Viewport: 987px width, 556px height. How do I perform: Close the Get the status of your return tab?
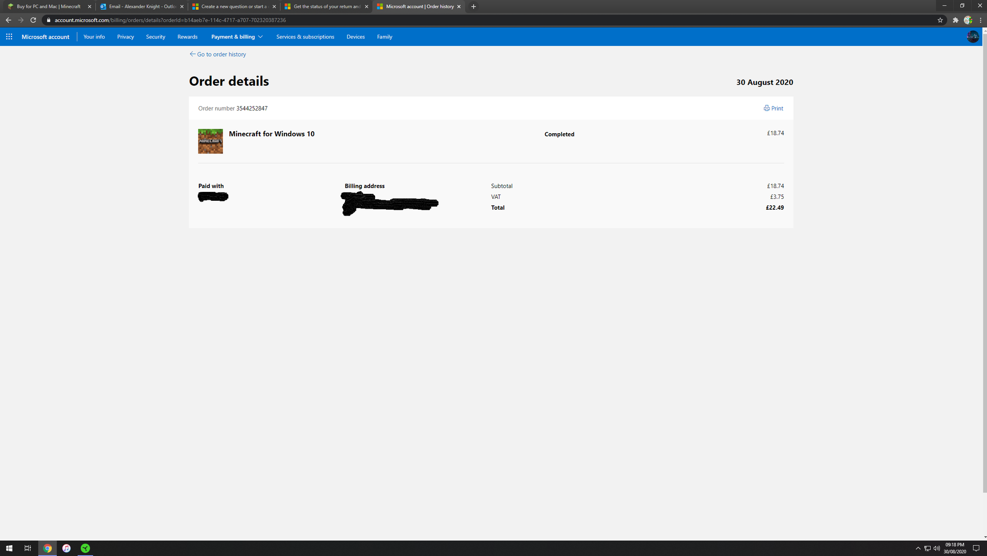tap(366, 6)
